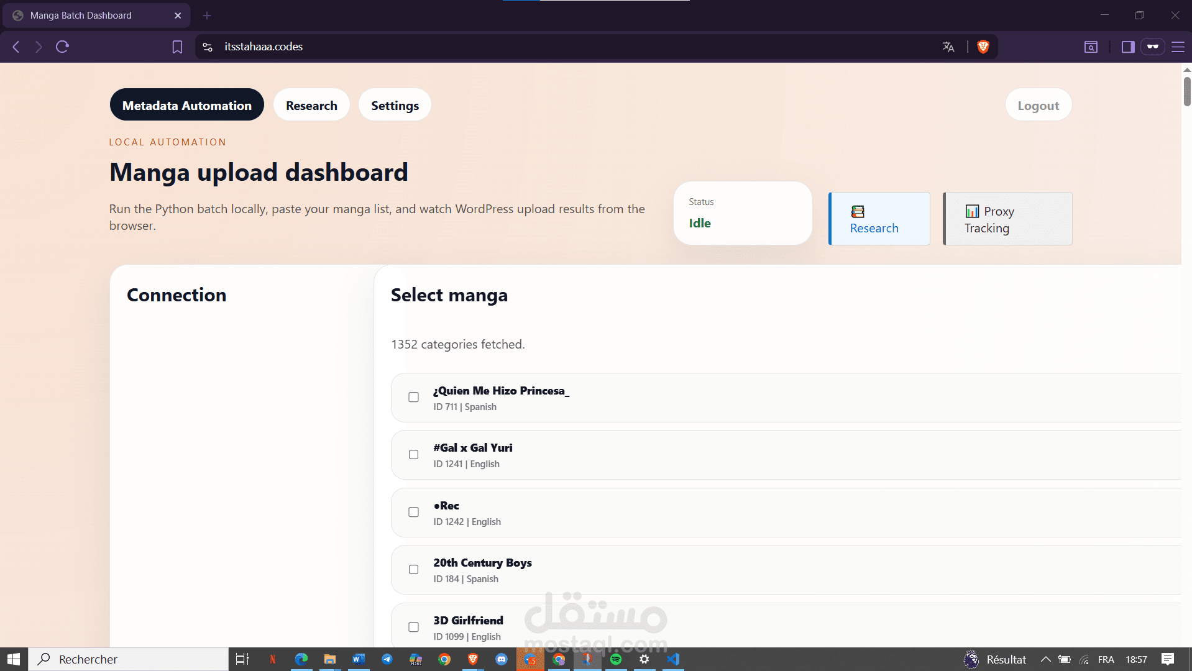
Task: Show hidden system tray icons
Action: pos(1046,659)
